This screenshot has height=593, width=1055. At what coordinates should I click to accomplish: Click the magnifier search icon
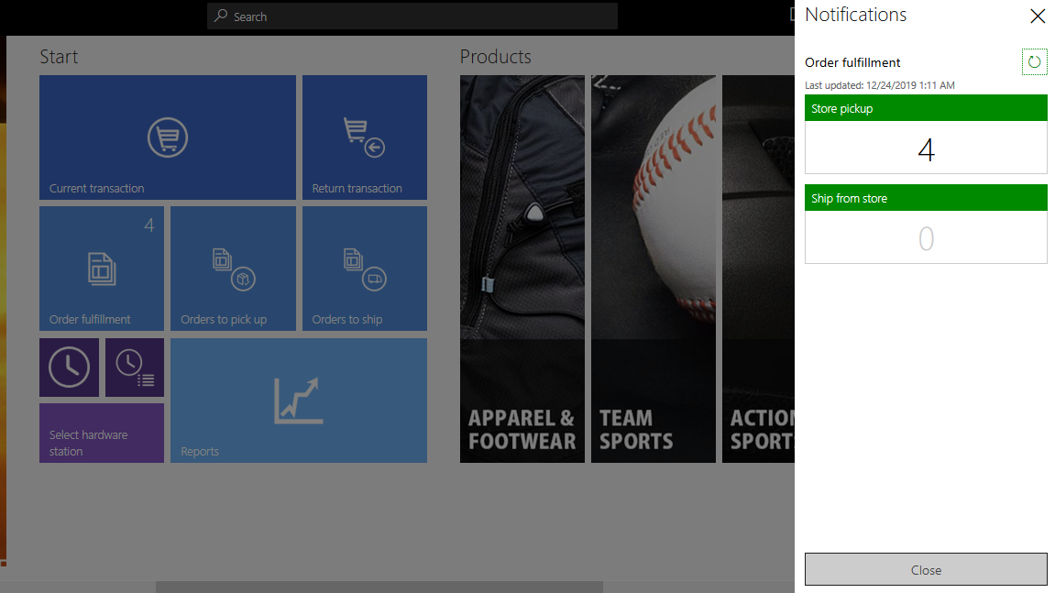pyautogui.click(x=221, y=16)
